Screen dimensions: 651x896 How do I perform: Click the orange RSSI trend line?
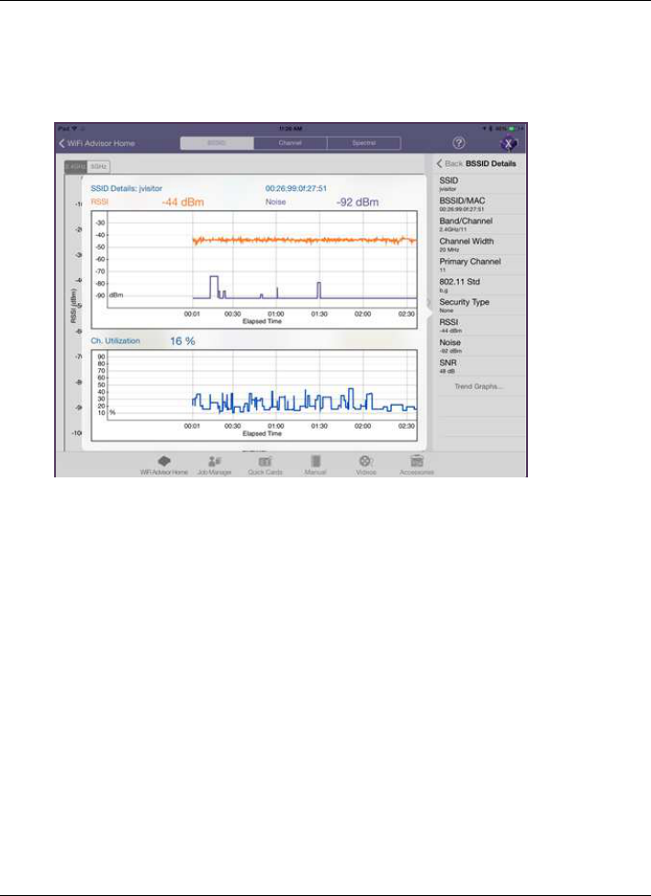(x=304, y=241)
